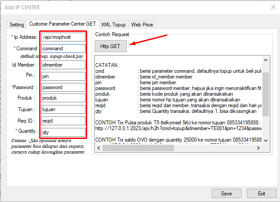Focus the Password parameter field

pyautogui.click(x=63, y=87)
